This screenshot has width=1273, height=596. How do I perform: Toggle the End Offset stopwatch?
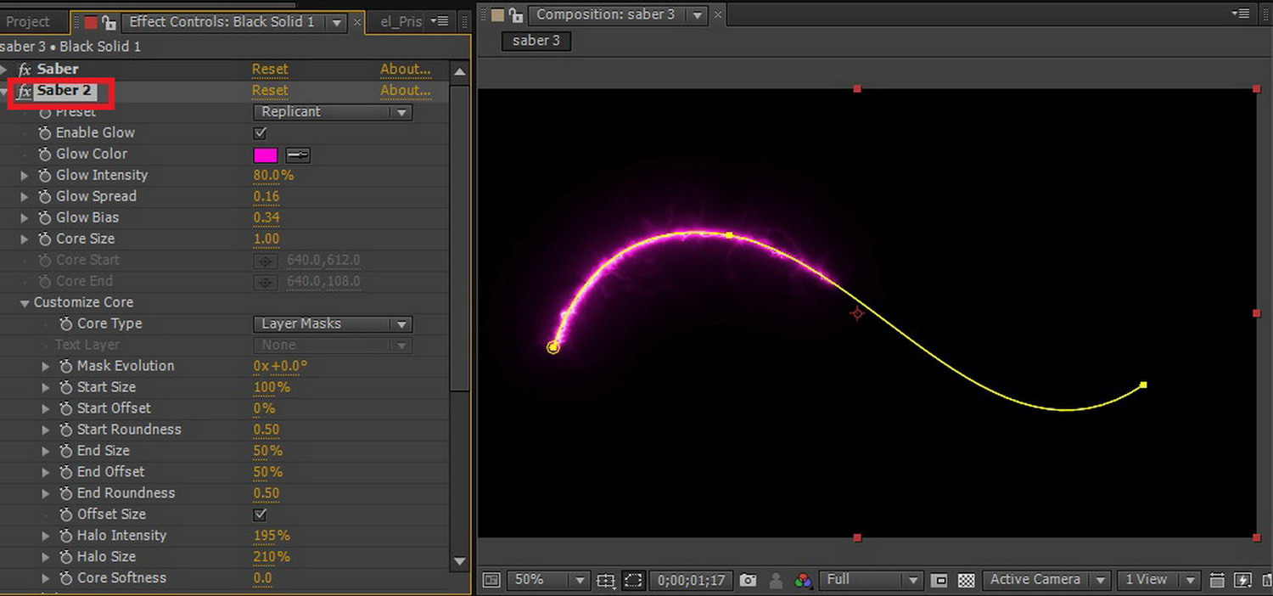(x=66, y=473)
